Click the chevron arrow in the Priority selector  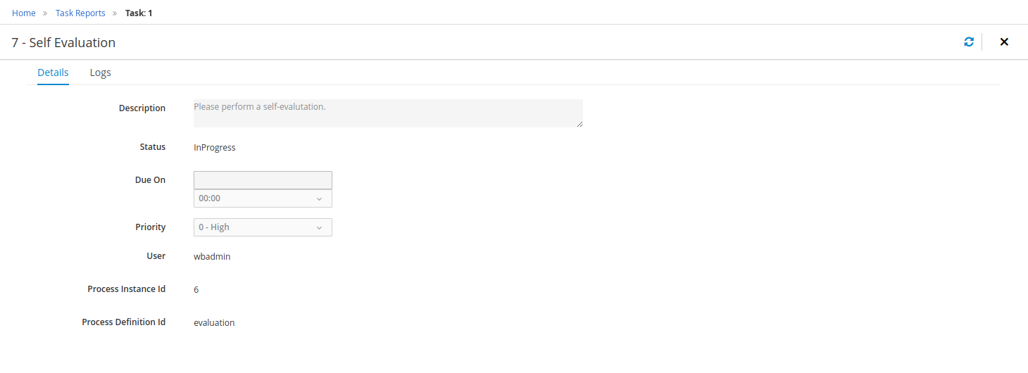coord(319,228)
